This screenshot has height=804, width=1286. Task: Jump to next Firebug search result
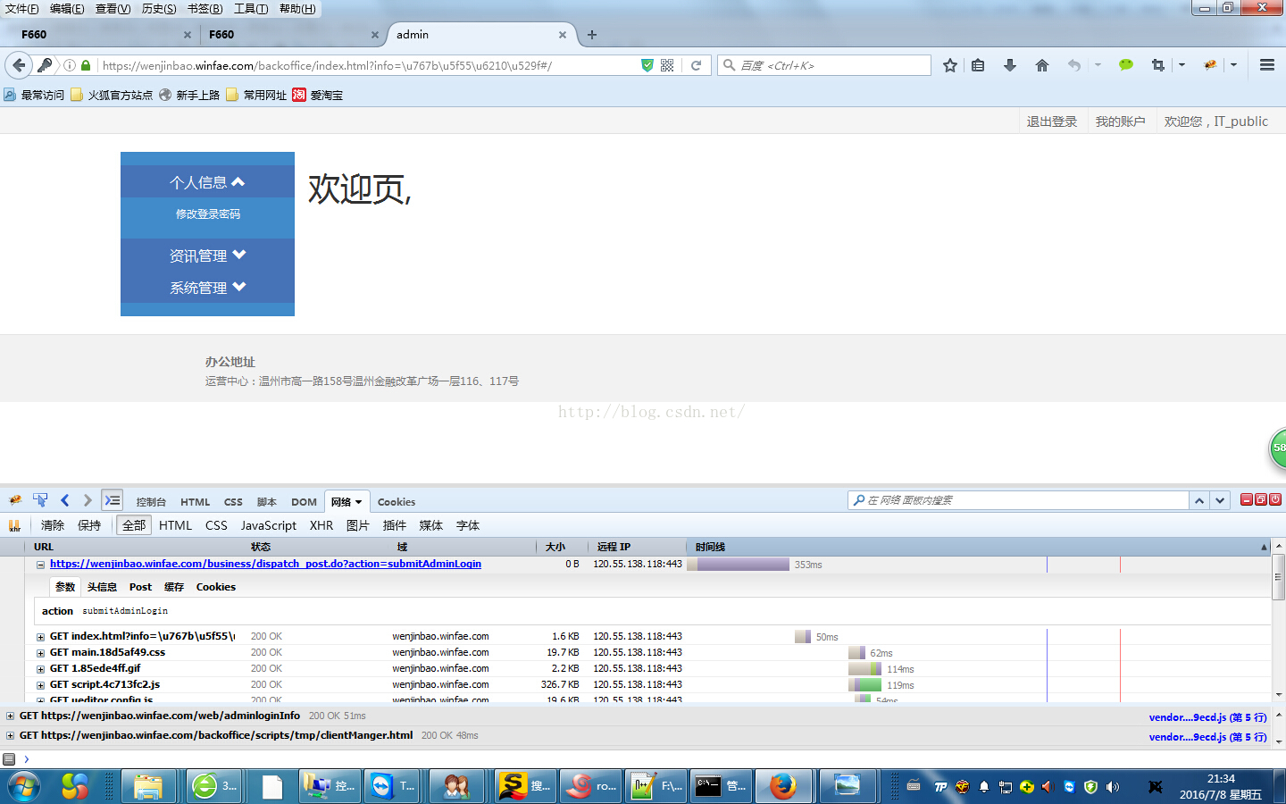tap(1220, 500)
